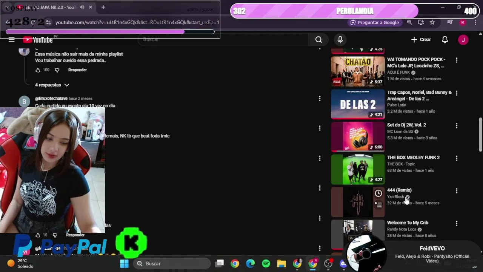Reply to the 15-likes comment with Responder
This screenshot has height=272, width=483.
[75, 235]
